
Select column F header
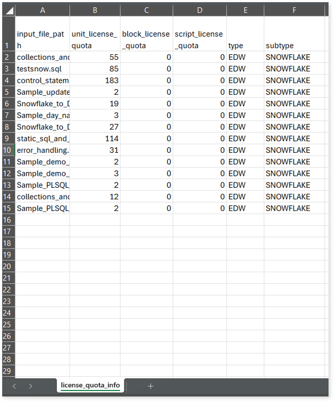[x=294, y=10]
